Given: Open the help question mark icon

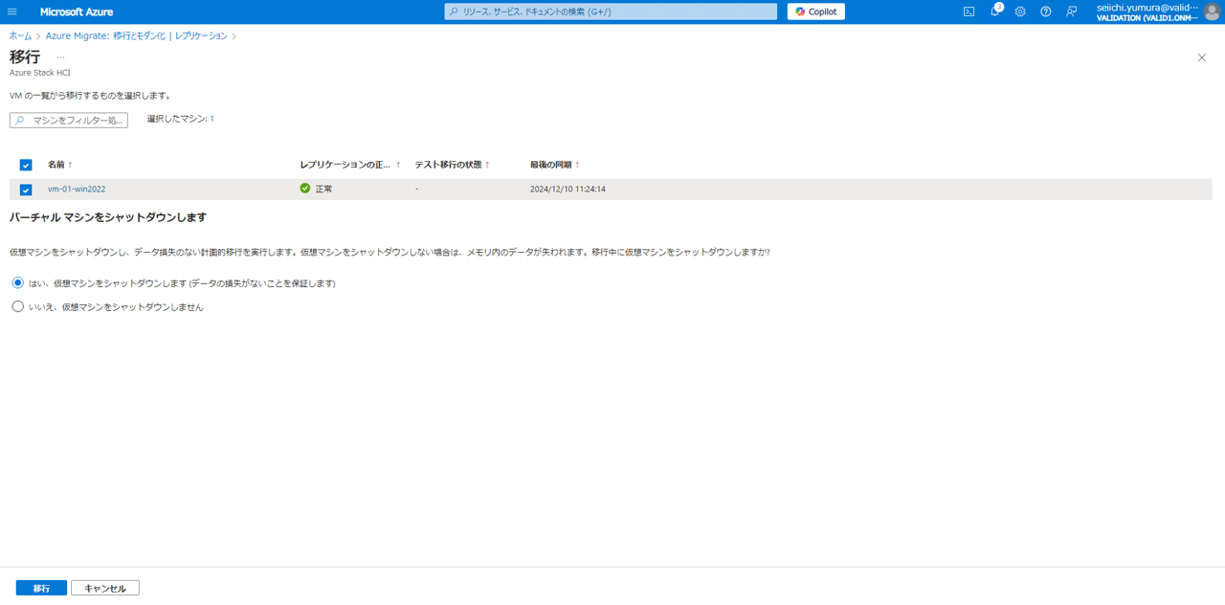Looking at the screenshot, I should pyautogui.click(x=1046, y=11).
